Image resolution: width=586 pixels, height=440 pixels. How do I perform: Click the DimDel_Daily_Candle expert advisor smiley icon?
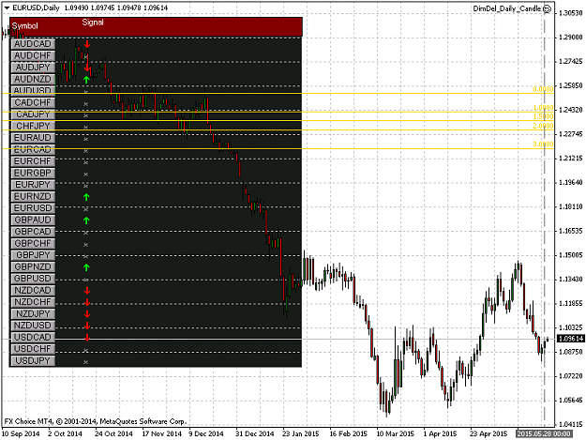click(547, 8)
